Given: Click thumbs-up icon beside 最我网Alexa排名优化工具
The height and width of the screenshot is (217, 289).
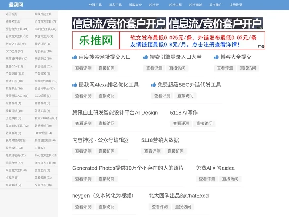Looking at the screenshot, I should click(75, 85).
